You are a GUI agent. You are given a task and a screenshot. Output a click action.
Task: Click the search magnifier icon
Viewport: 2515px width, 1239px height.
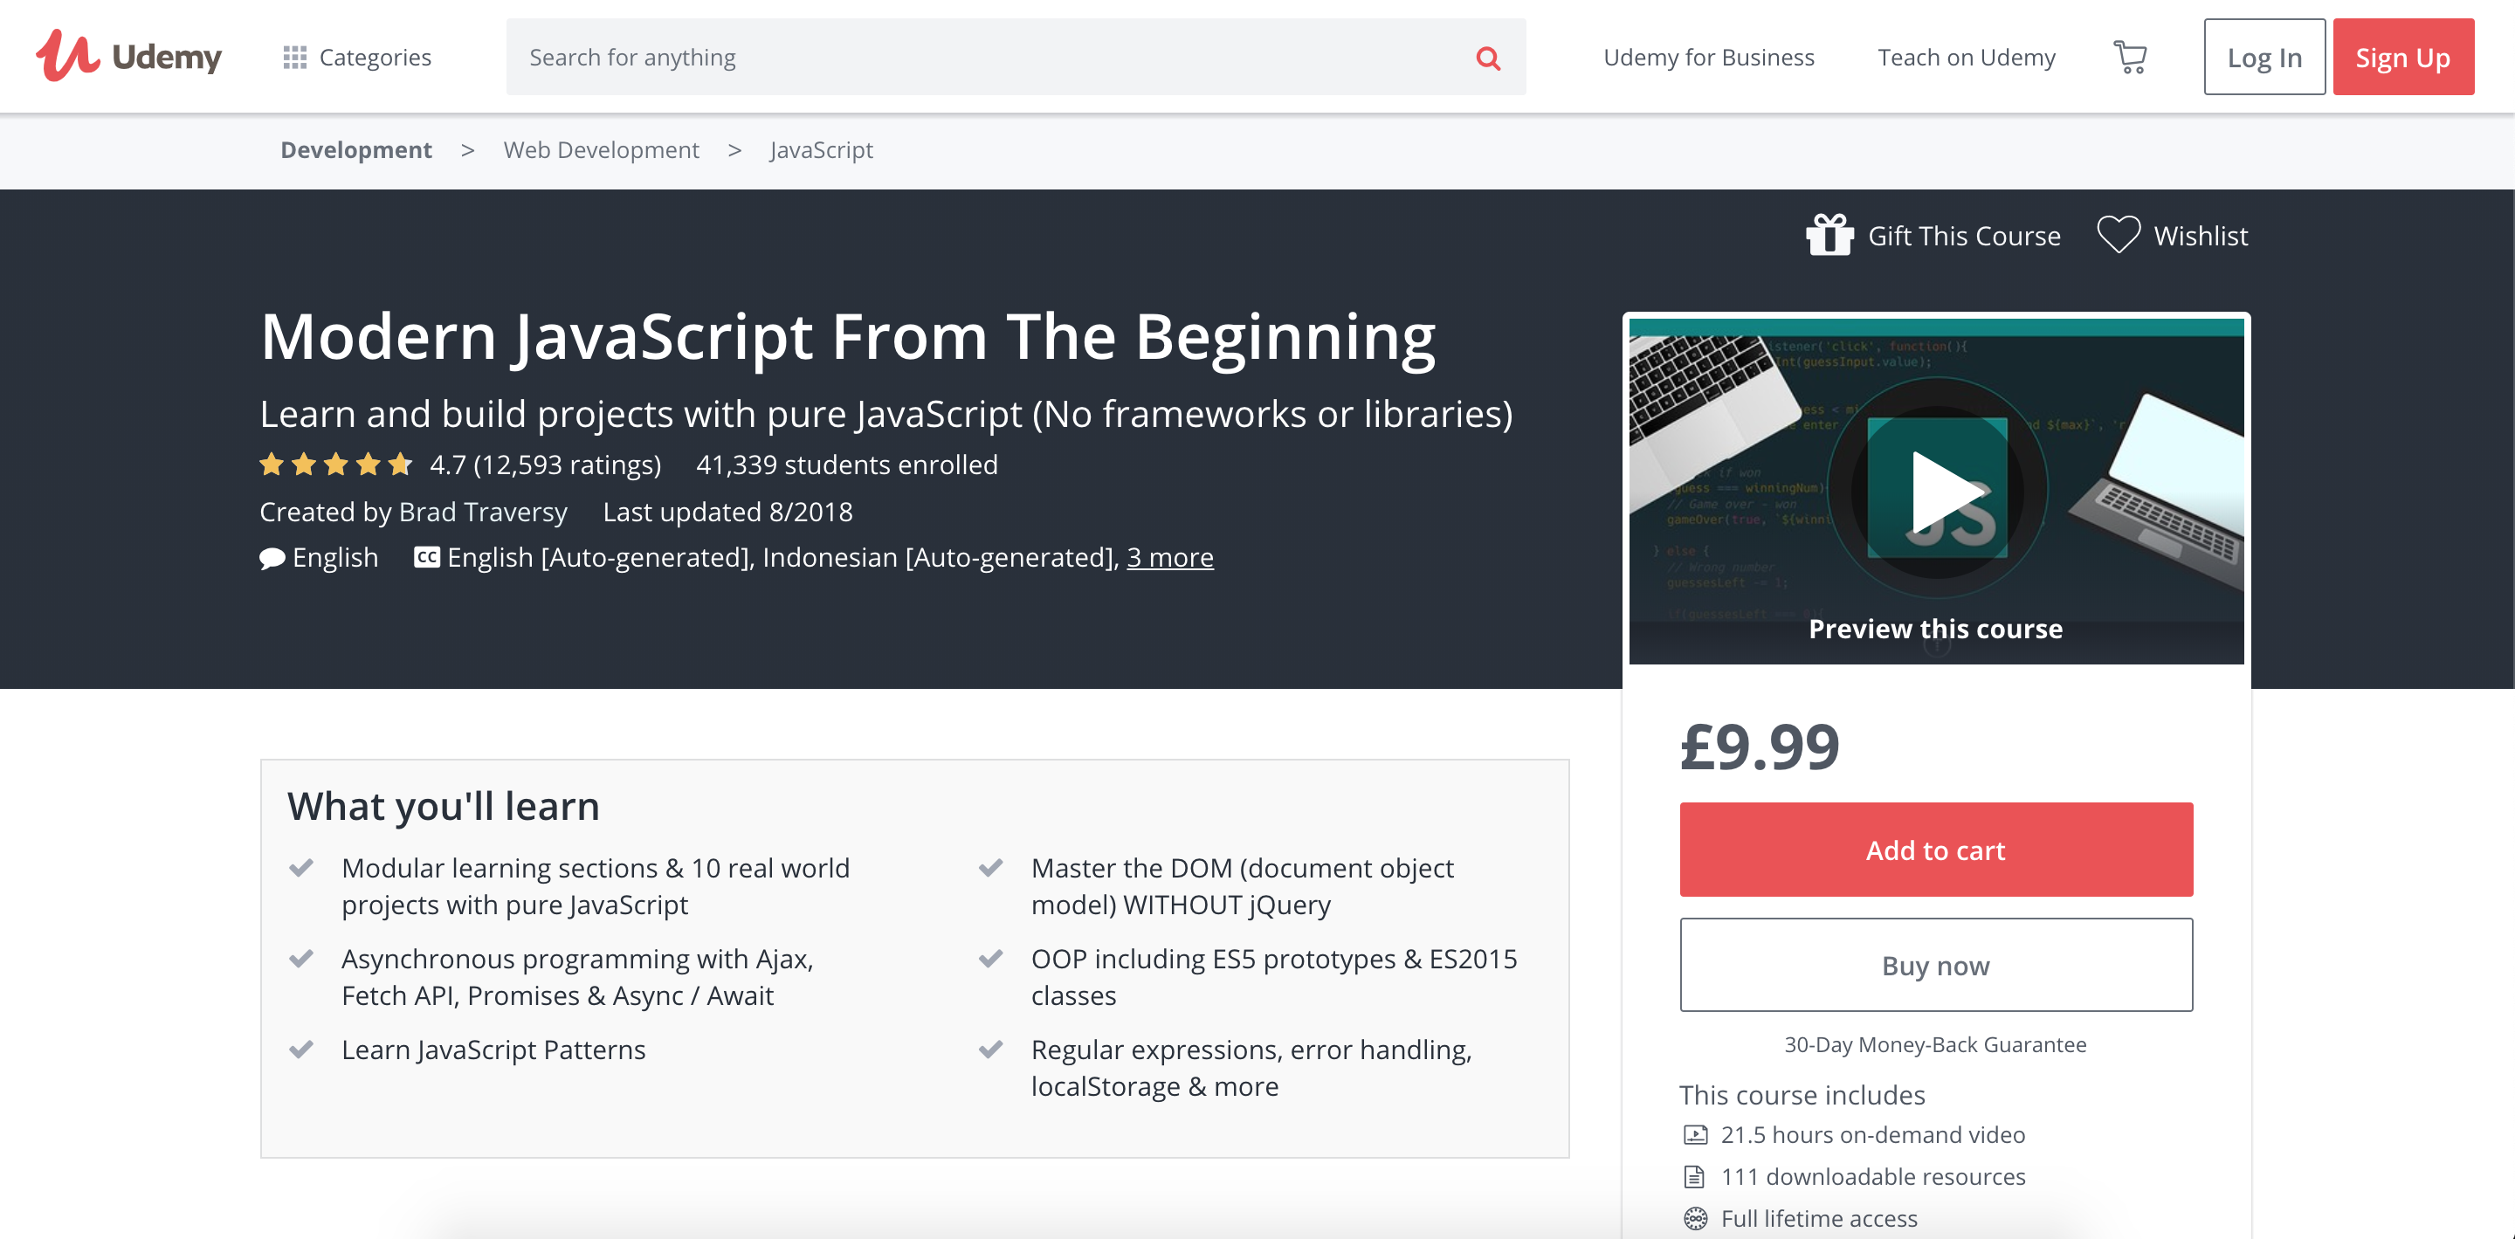pyautogui.click(x=1487, y=58)
